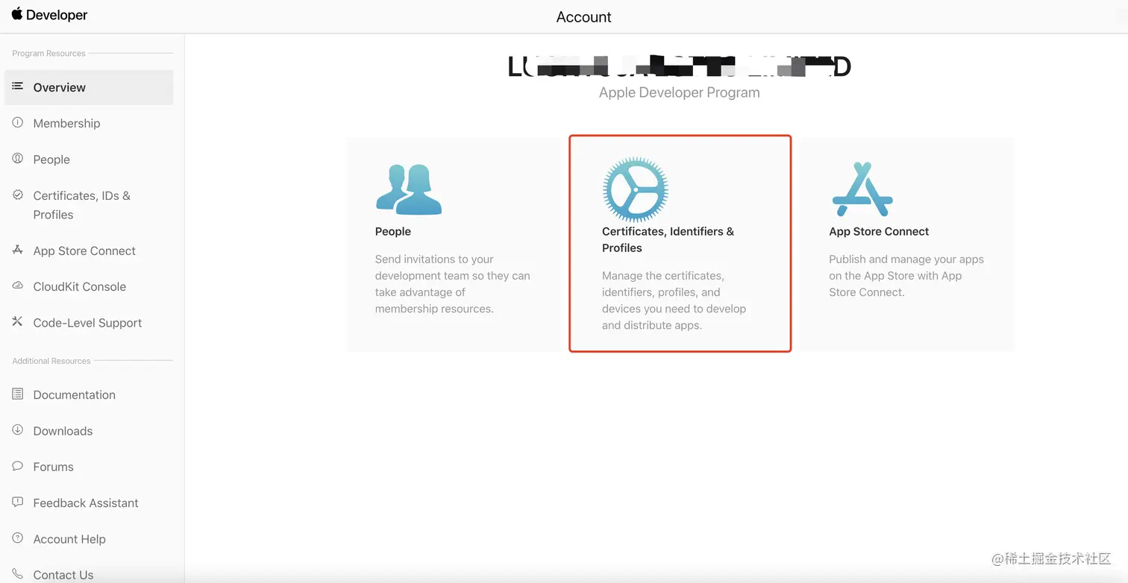Click the Account Help question mark icon
This screenshot has height=583, width=1128.
[x=18, y=538]
